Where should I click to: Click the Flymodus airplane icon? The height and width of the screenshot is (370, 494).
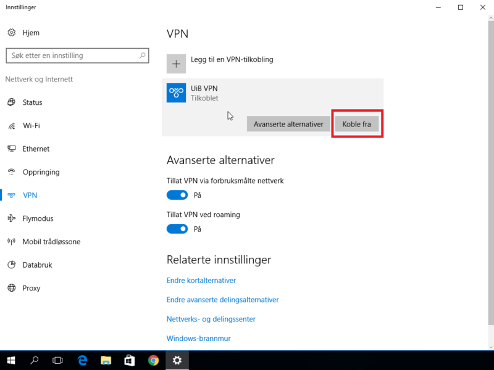(x=11, y=218)
